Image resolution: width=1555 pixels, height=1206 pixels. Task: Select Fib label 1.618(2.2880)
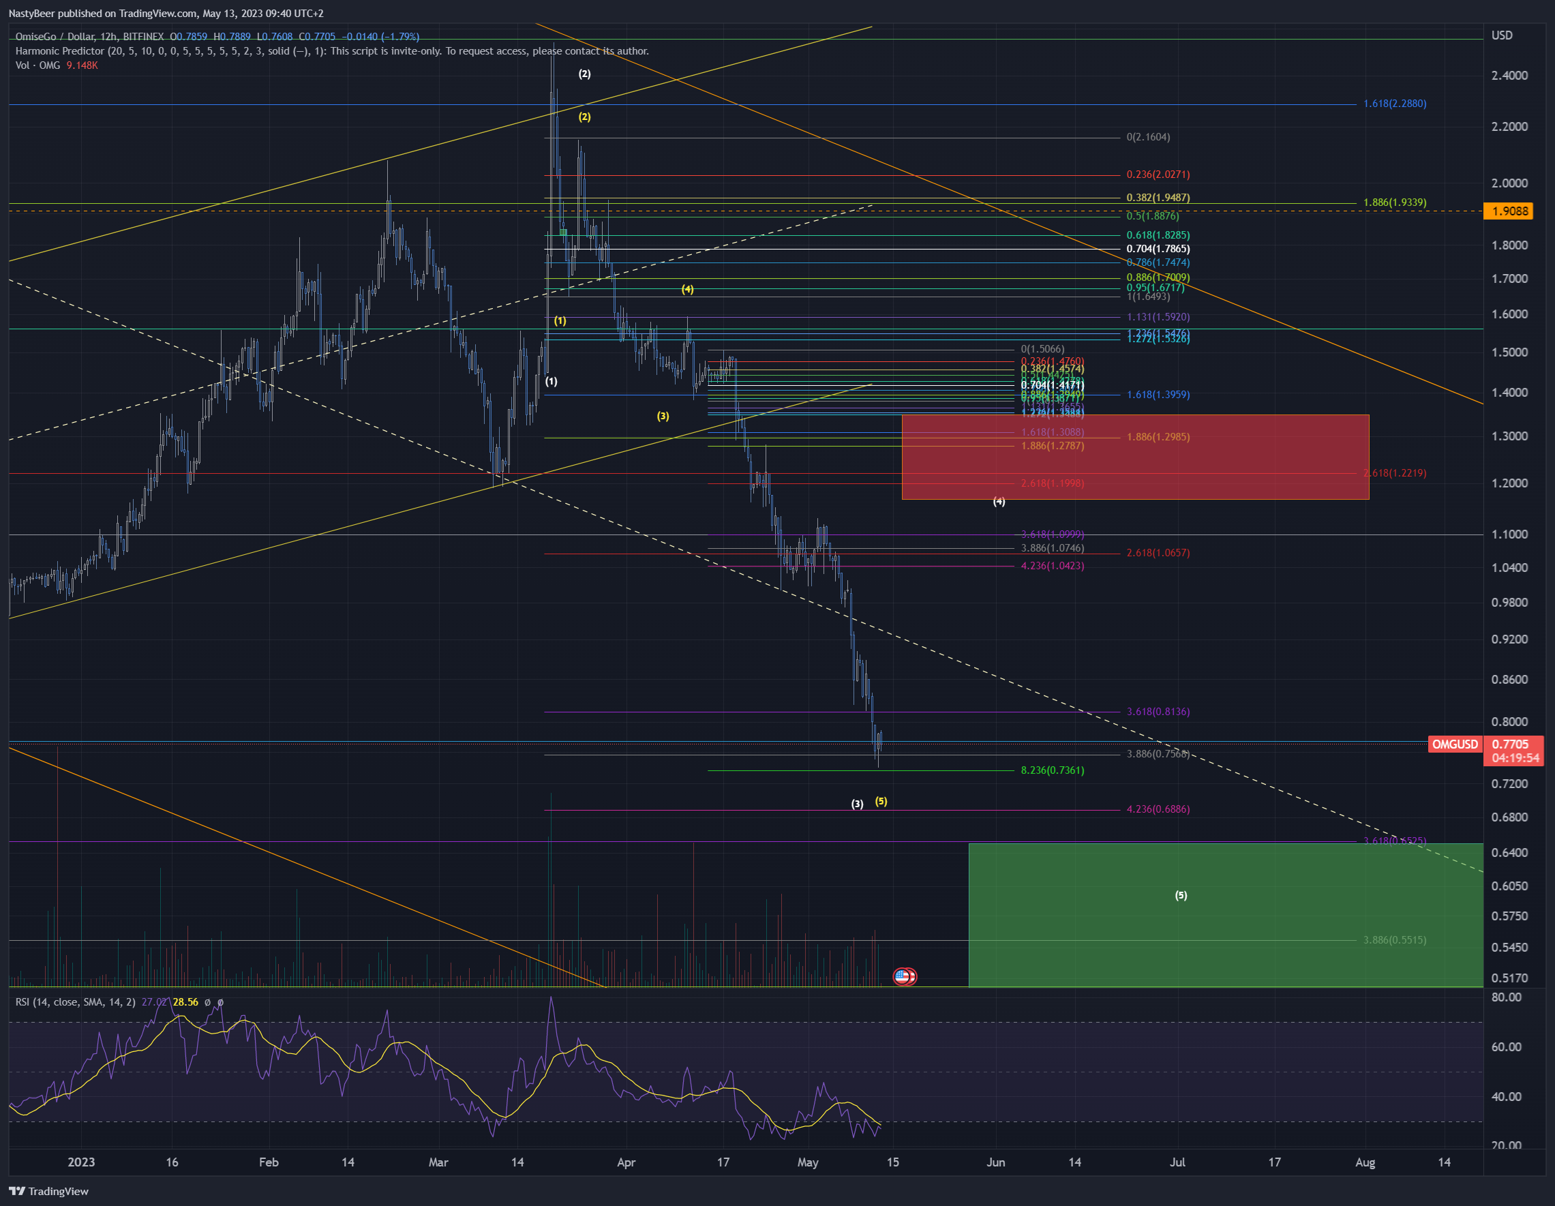click(1394, 103)
